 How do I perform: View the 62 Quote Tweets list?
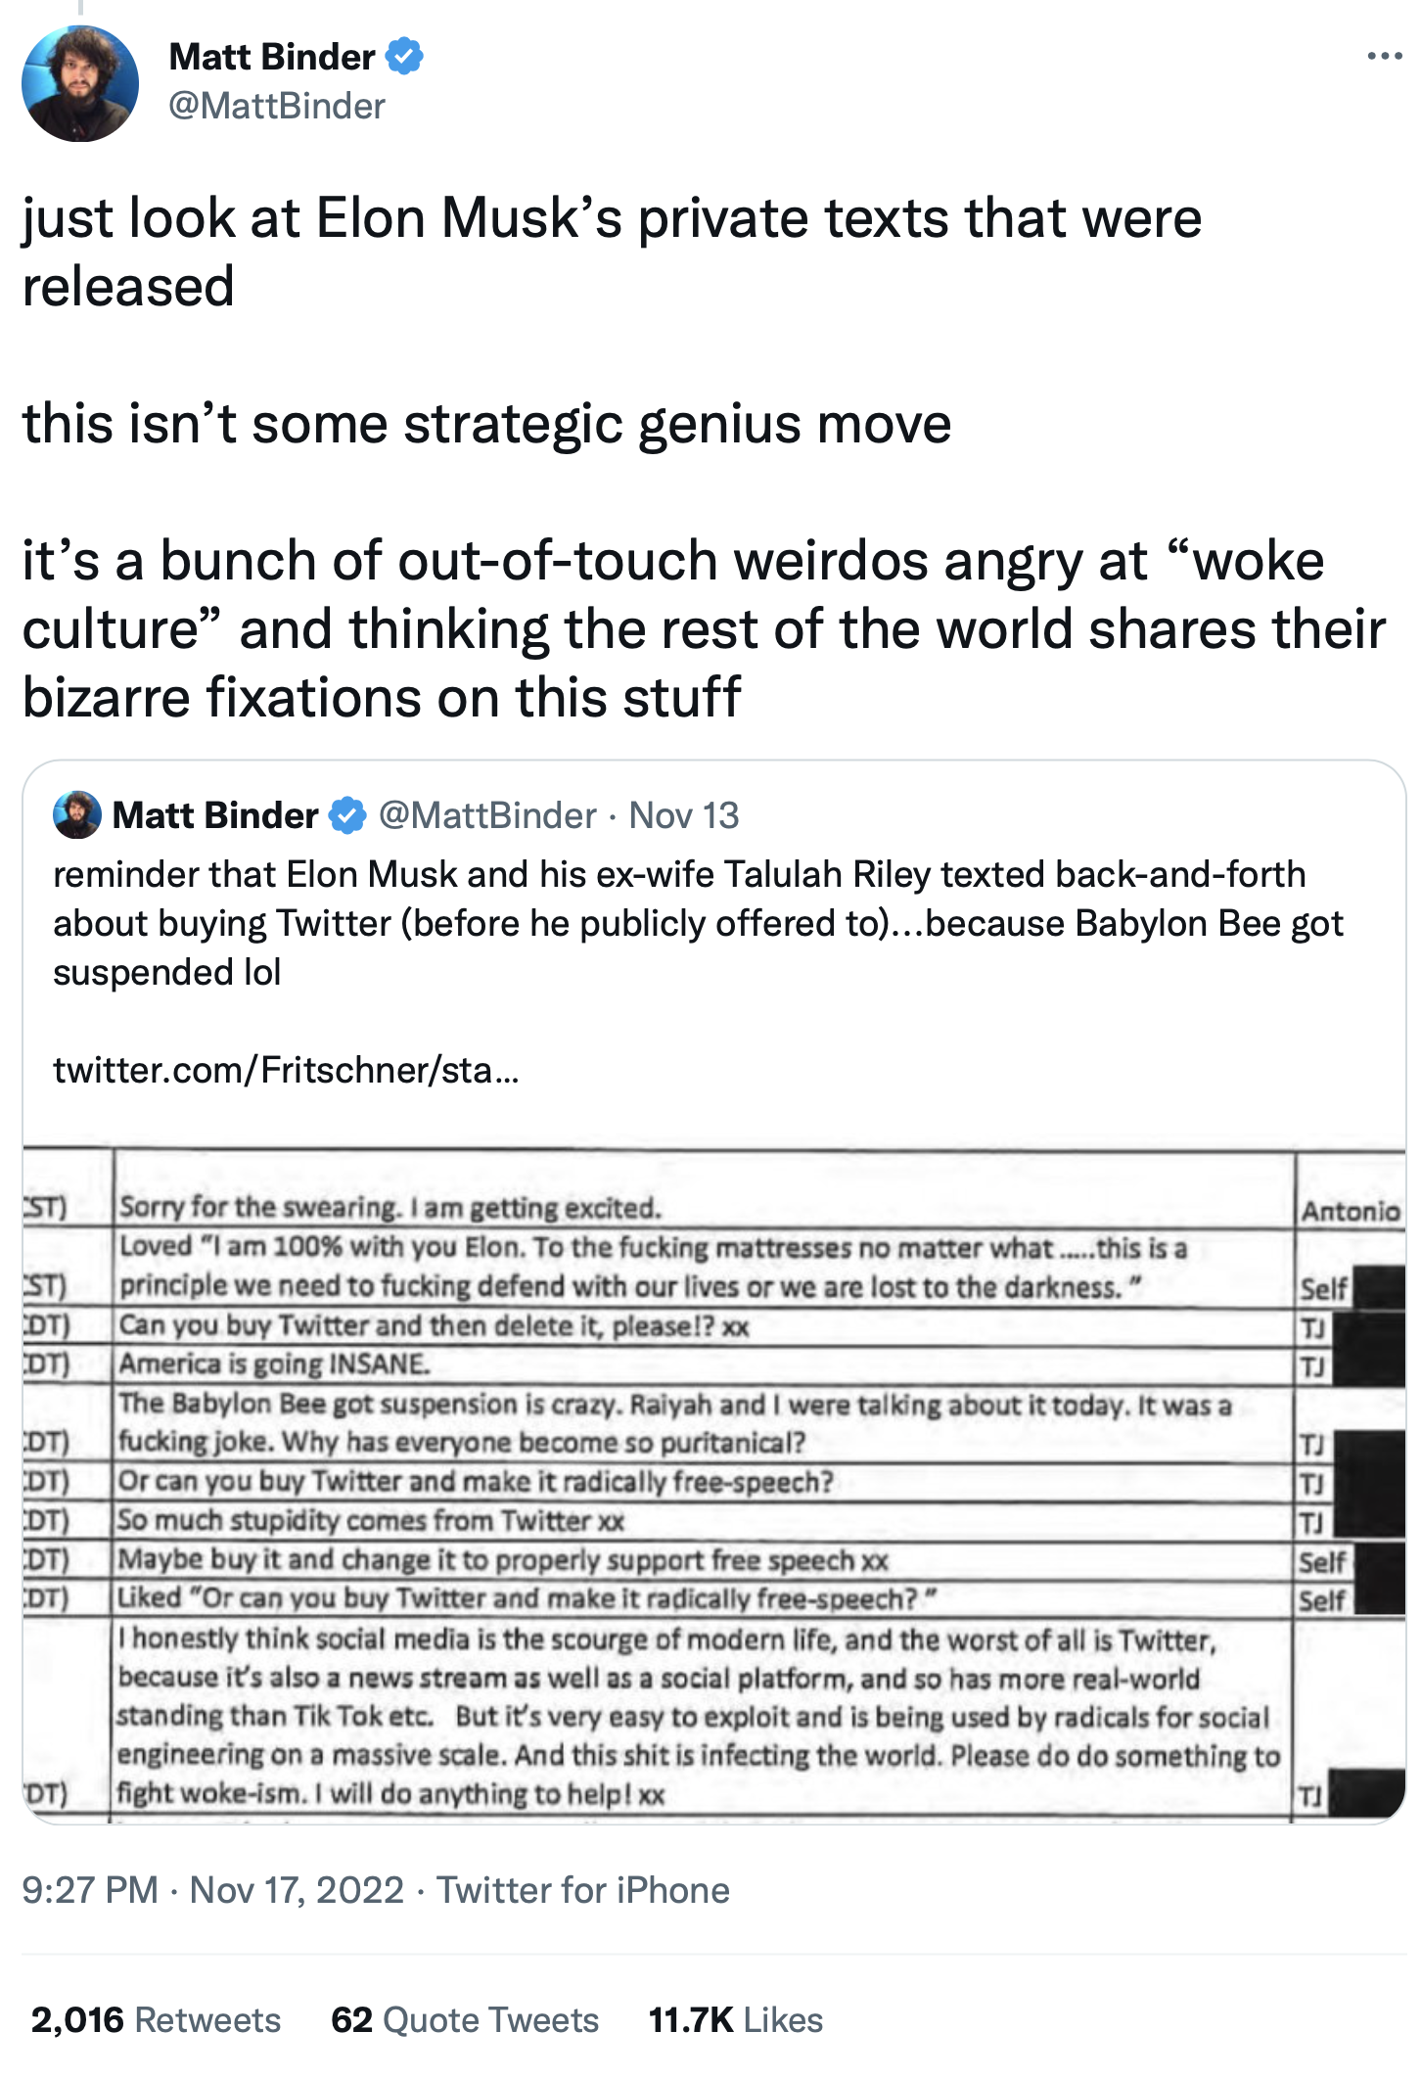coord(464,2019)
